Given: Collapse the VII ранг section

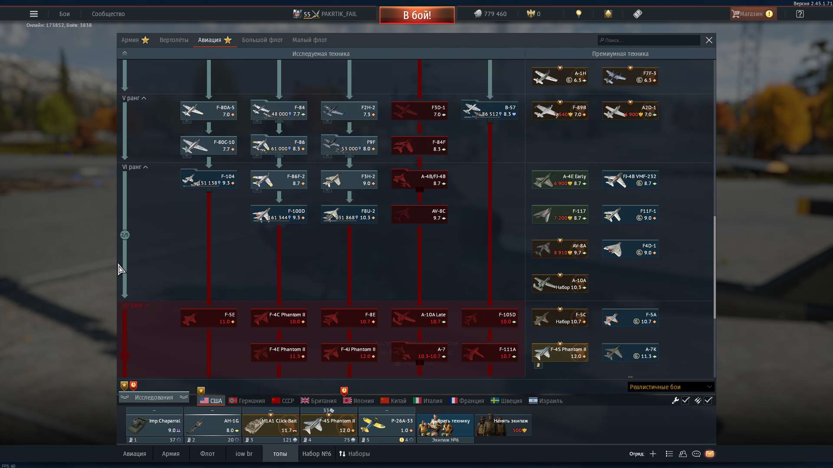Looking at the screenshot, I should click(136, 305).
